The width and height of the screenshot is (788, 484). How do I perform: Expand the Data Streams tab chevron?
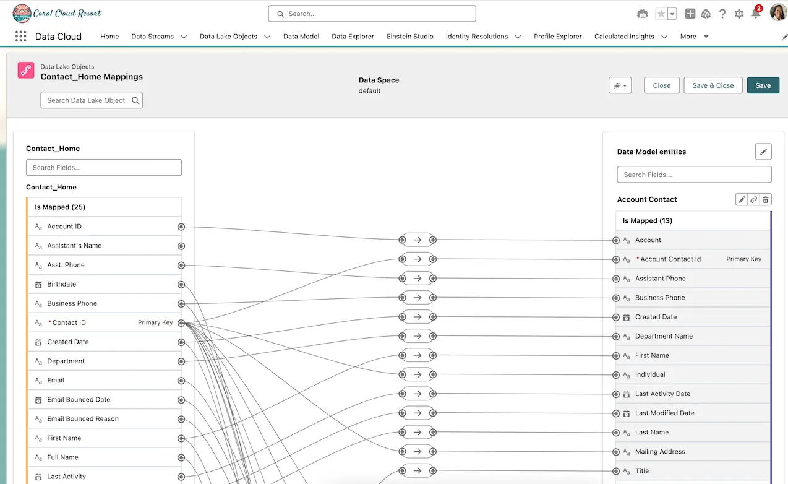point(184,37)
